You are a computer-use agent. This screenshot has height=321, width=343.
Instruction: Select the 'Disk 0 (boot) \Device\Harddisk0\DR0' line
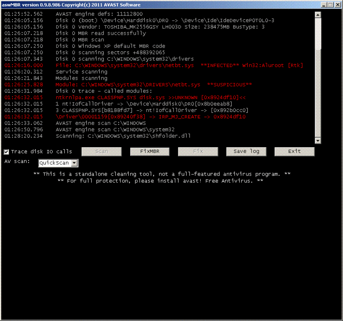(139, 21)
